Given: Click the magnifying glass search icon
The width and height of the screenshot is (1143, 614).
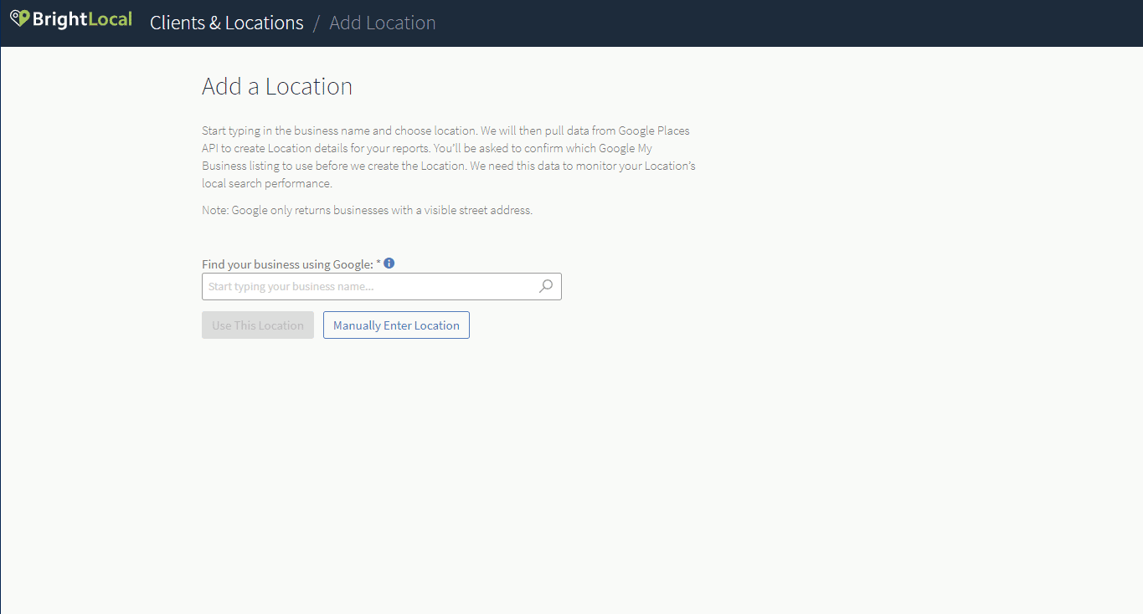Looking at the screenshot, I should point(546,286).
